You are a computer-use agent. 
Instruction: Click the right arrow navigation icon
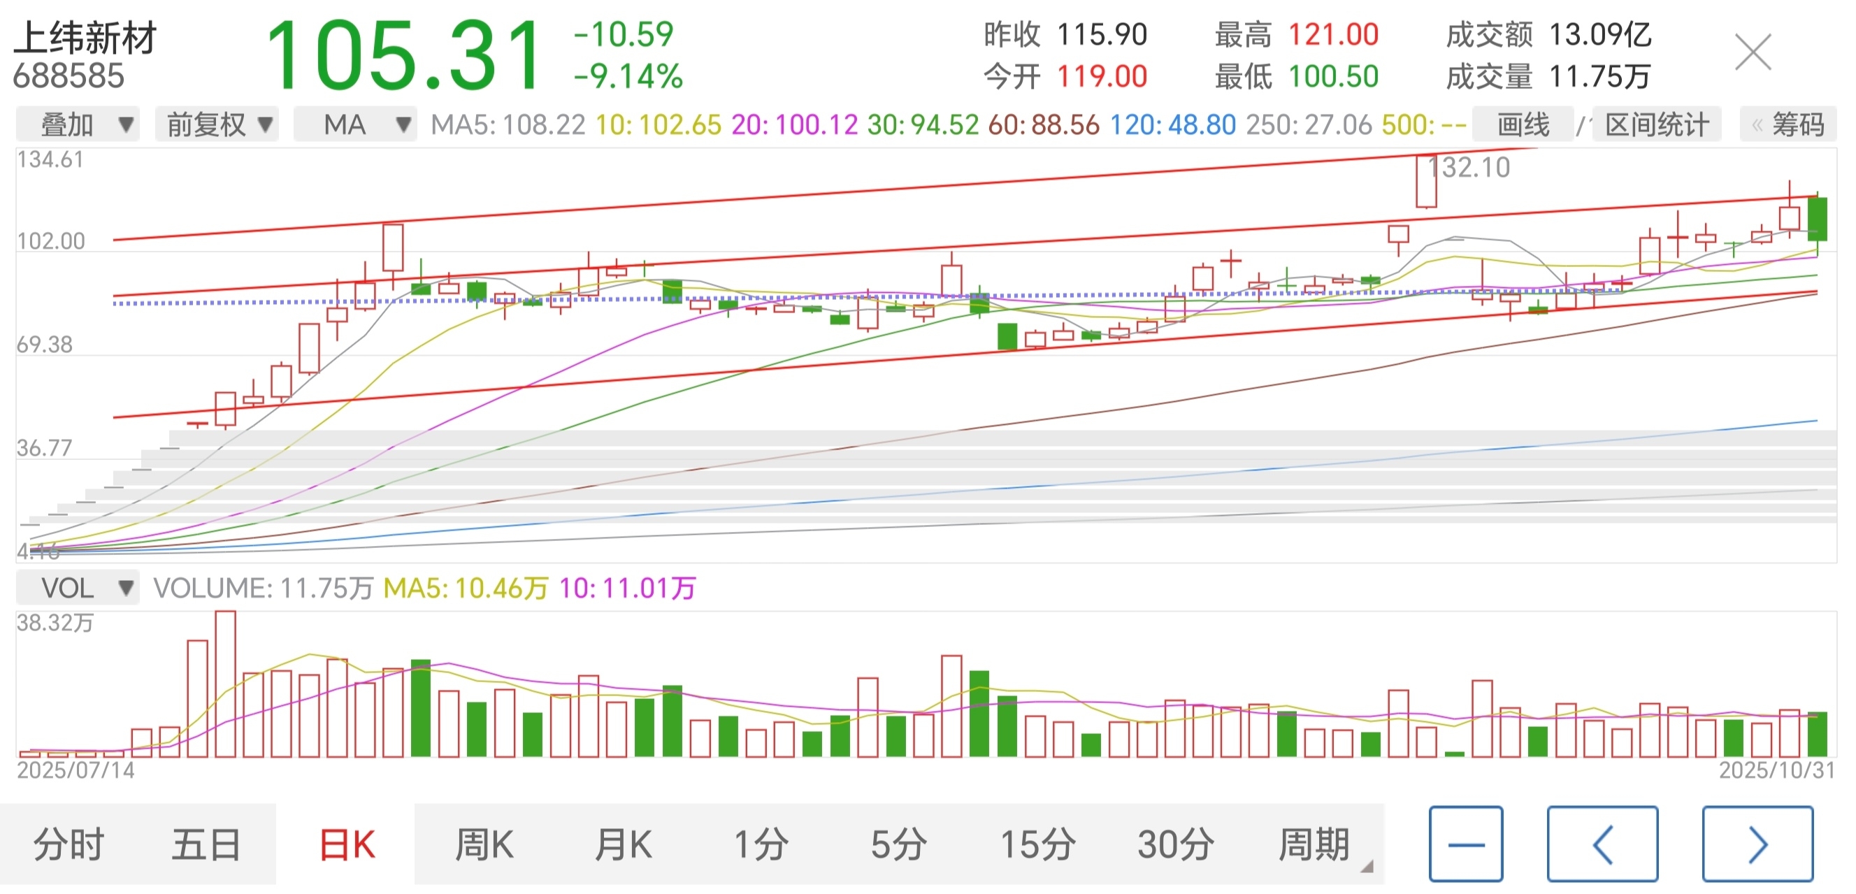1757,844
